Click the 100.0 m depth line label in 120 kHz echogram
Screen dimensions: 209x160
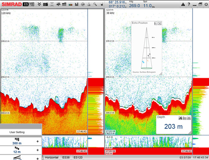coord(5,41)
